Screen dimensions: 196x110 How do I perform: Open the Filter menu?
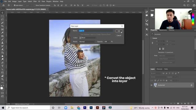click(35, 1)
